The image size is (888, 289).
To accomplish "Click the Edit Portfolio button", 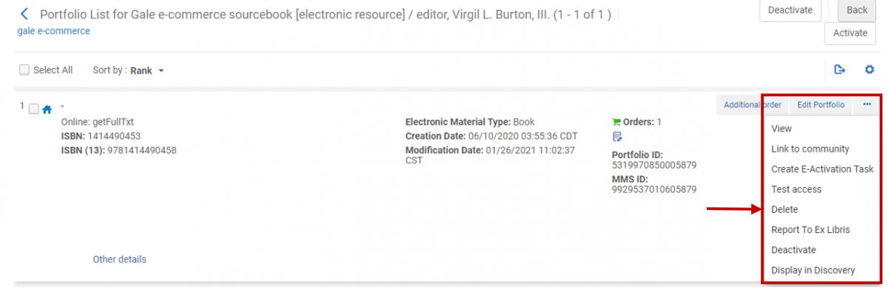I will 821,105.
